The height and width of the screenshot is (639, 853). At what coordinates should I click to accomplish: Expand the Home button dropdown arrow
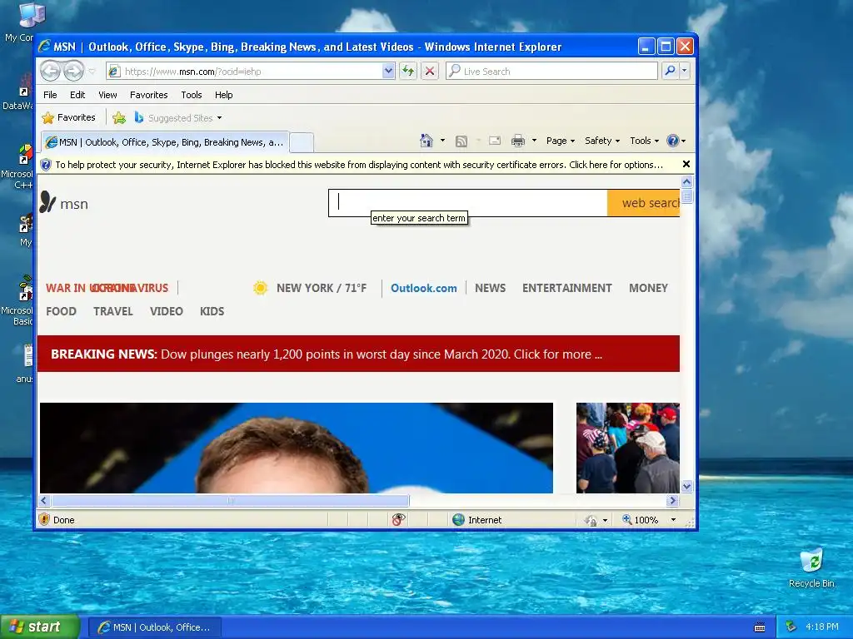tap(442, 141)
